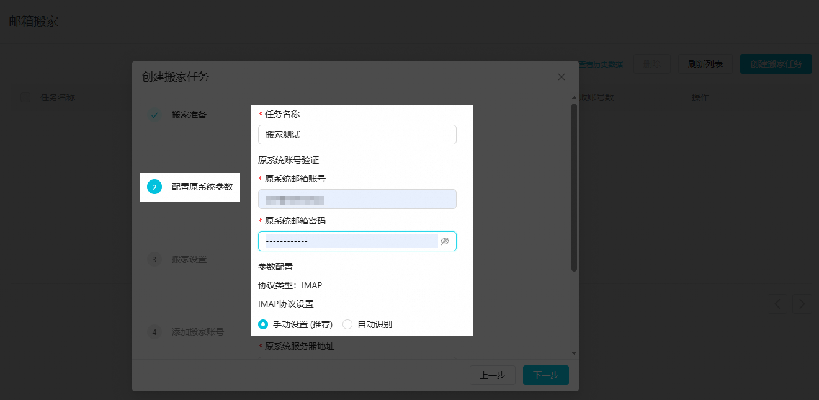819x400 pixels.
Task: Click the 搬家准备 checkmark step icon
Action: coord(154,115)
